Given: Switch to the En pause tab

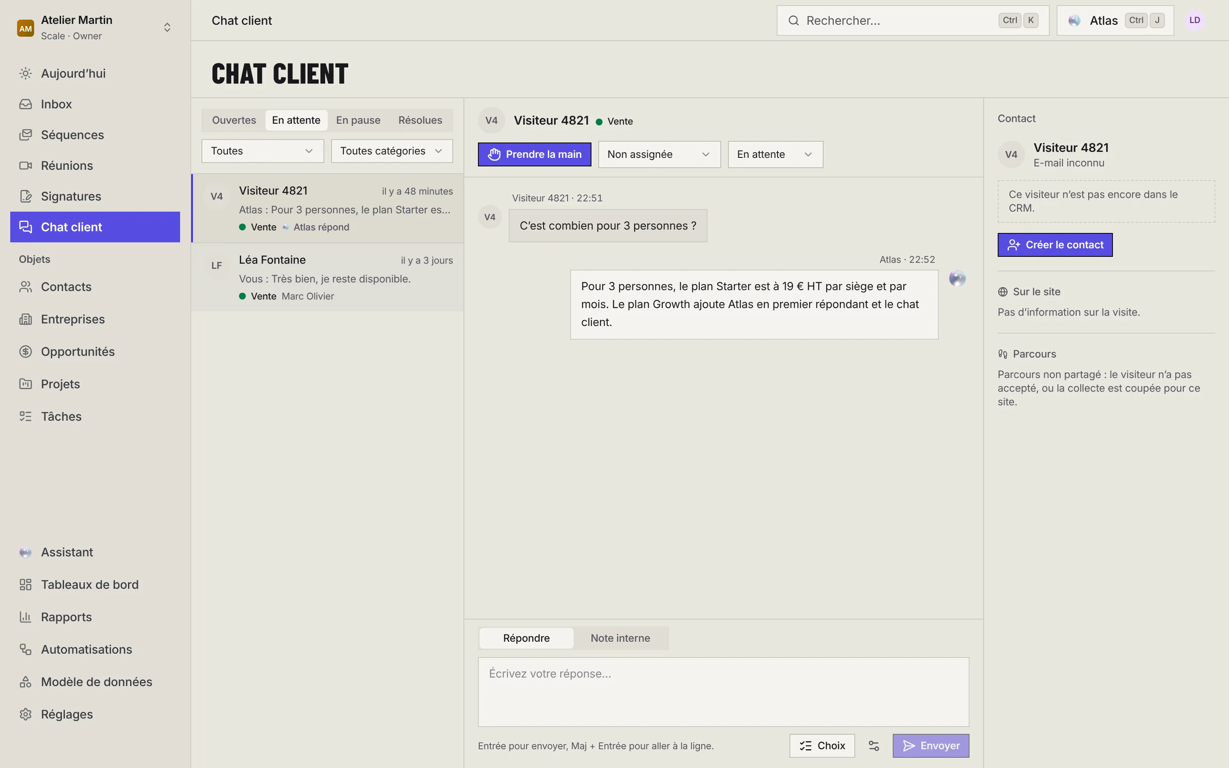Looking at the screenshot, I should tap(358, 120).
